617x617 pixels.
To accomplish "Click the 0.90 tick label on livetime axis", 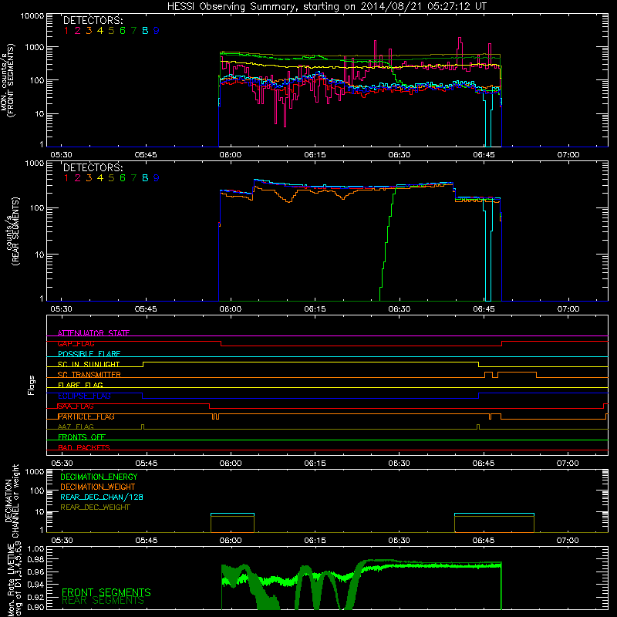I will click(36, 607).
